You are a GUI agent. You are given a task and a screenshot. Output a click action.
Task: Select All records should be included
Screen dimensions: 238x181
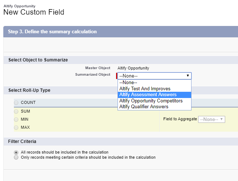(x=16, y=152)
